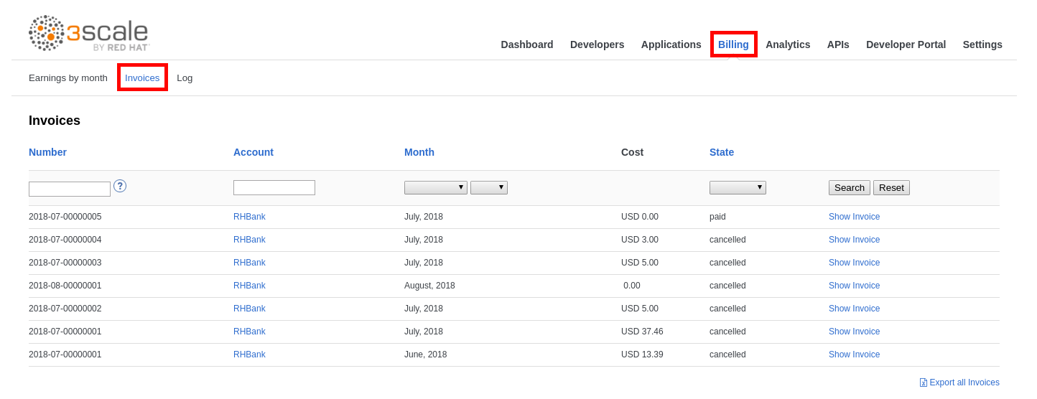Go to Earnings by month tab

click(x=68, y=78)
